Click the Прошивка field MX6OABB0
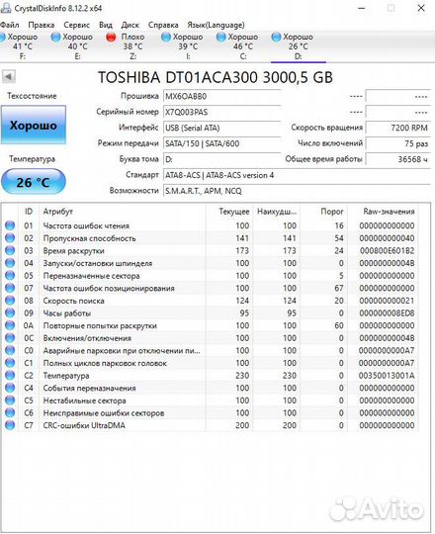This screenshot has width=435, height=534. pyautogui.click(x=221, y=96)
